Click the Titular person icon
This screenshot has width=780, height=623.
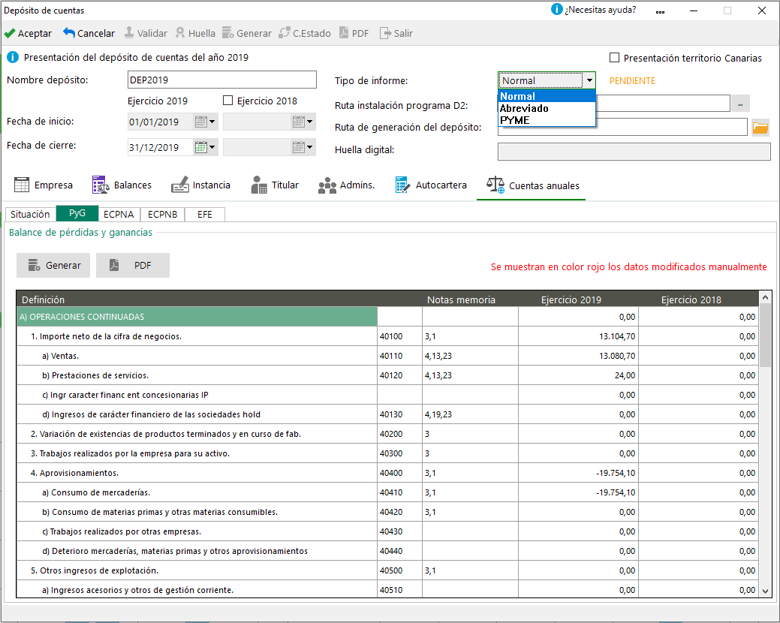click(259, 185)
